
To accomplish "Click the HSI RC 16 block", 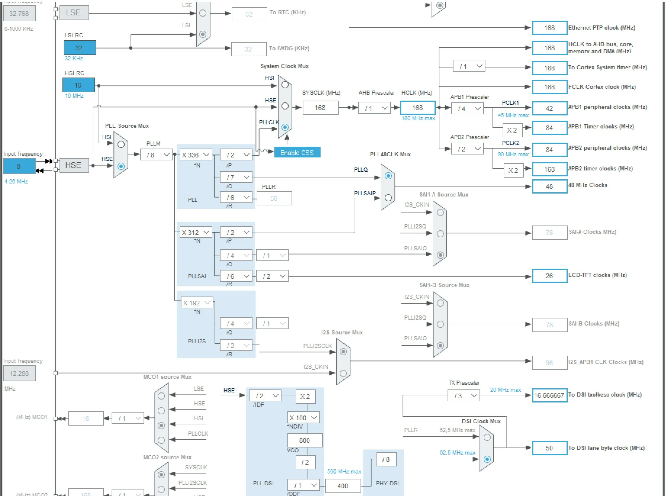I will [78, 85].
